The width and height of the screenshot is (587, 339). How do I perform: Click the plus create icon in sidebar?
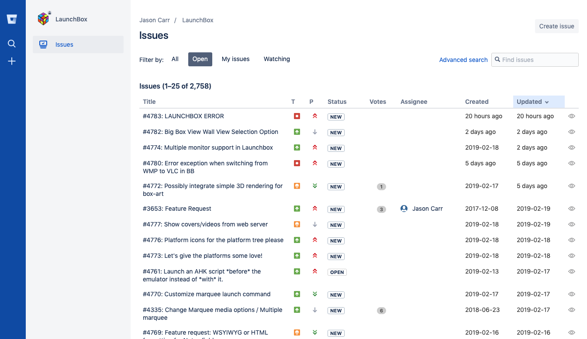coord(12,62)
